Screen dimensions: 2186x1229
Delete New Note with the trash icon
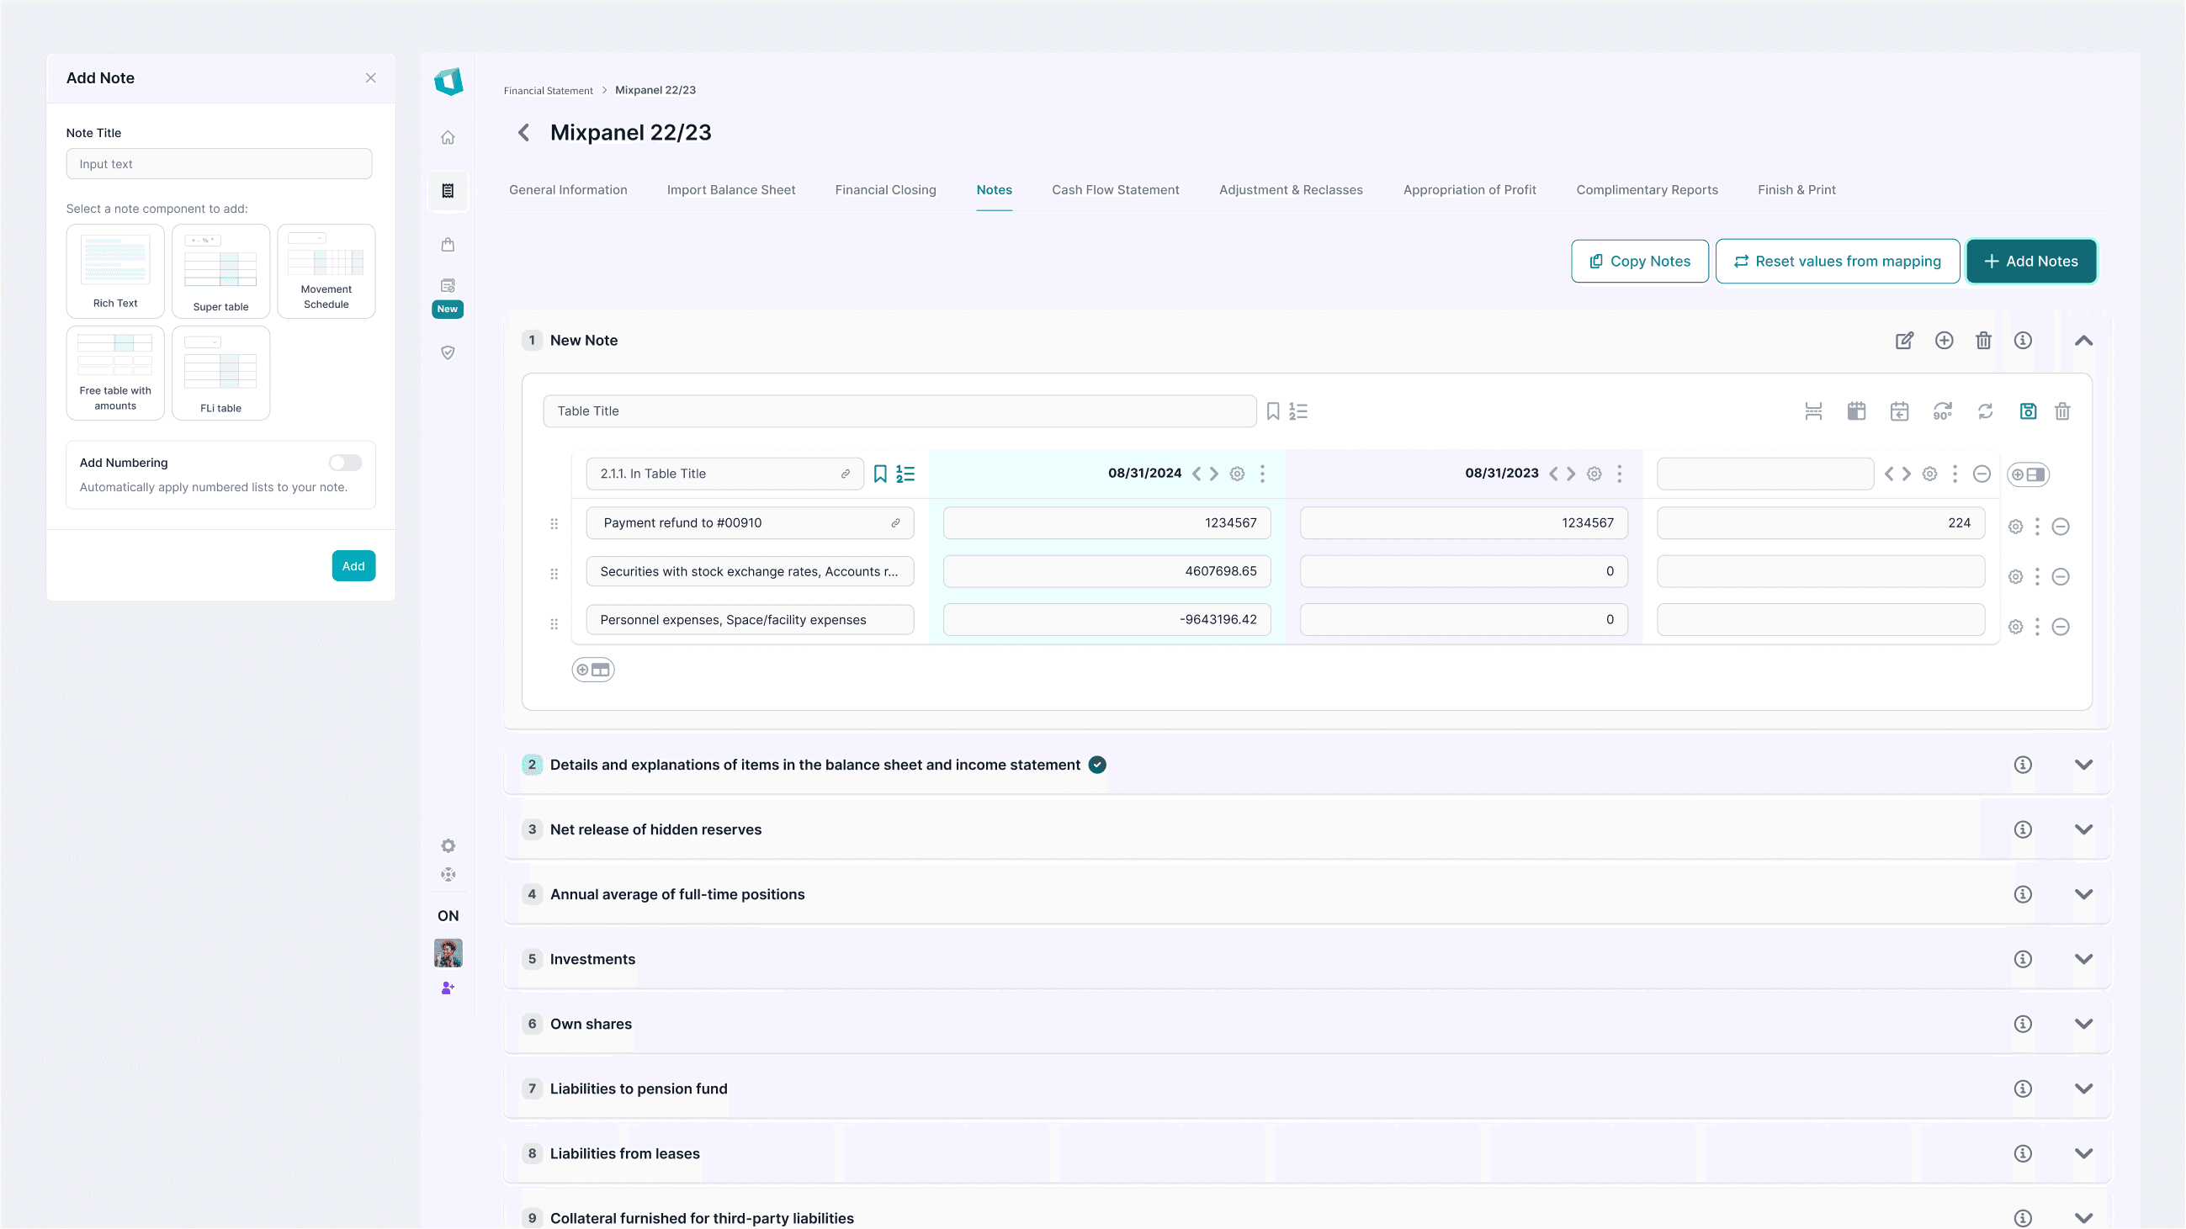[x=1983, y=340]
